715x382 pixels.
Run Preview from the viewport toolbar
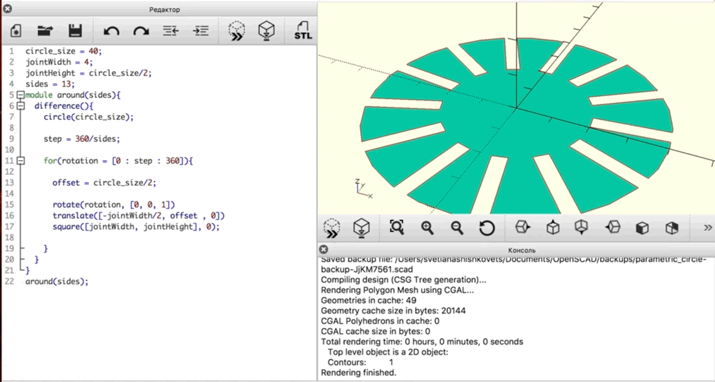[x=332, y=228]
